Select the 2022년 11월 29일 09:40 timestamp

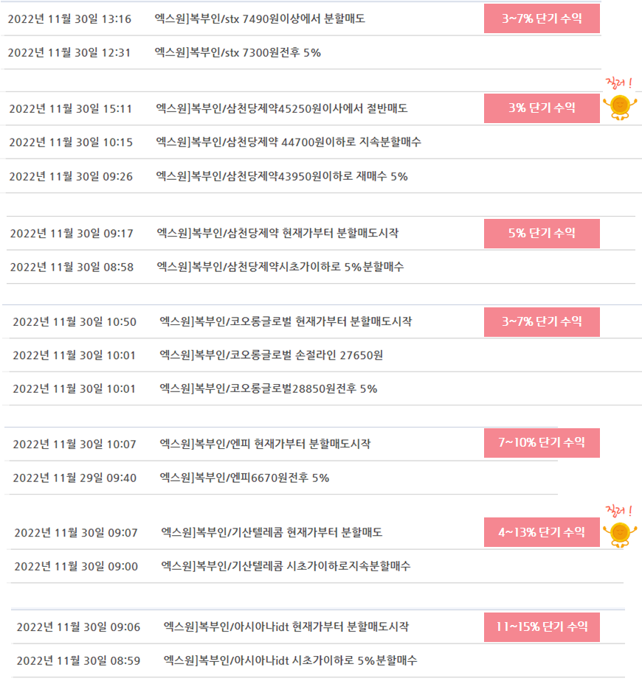point(75,478)
